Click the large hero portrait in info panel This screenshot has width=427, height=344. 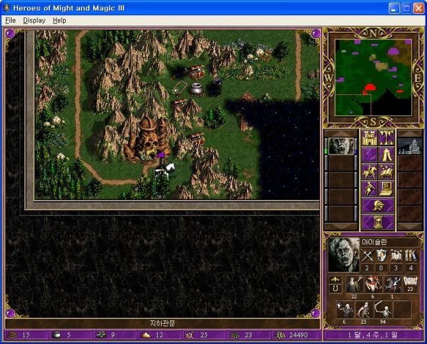pos(344,255)
